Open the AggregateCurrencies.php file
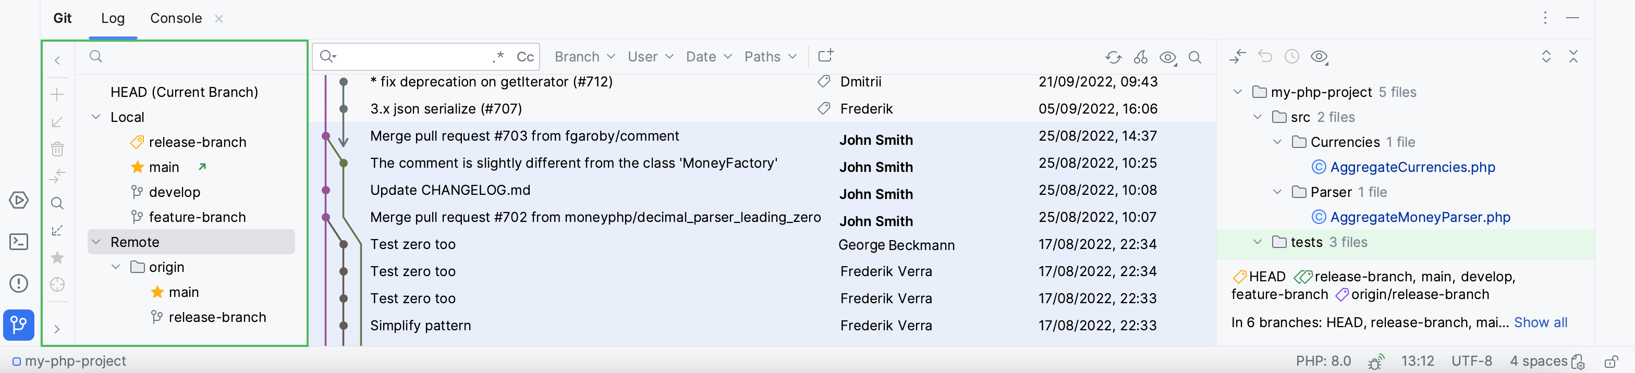Image resolution: width=1635 pixels, height=373 pixels. [1412, 167]
